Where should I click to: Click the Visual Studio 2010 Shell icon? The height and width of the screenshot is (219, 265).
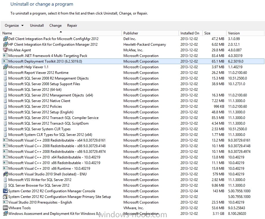[5, 174]
